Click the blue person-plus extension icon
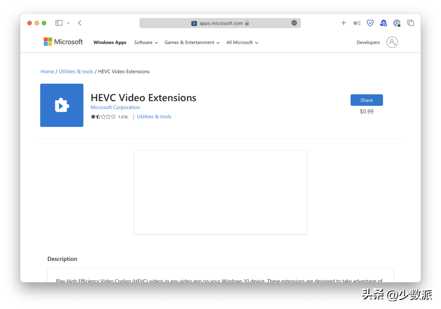This screenshot has width=441, height=309. tap(384, 23)
